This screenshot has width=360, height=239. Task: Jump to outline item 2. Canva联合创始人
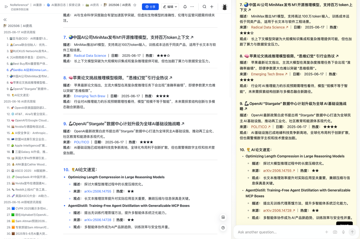pos(27,45)
